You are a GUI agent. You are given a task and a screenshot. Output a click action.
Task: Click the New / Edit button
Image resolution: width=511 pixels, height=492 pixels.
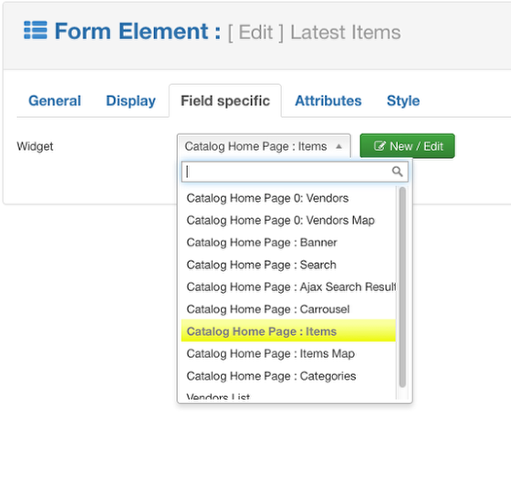407,146
